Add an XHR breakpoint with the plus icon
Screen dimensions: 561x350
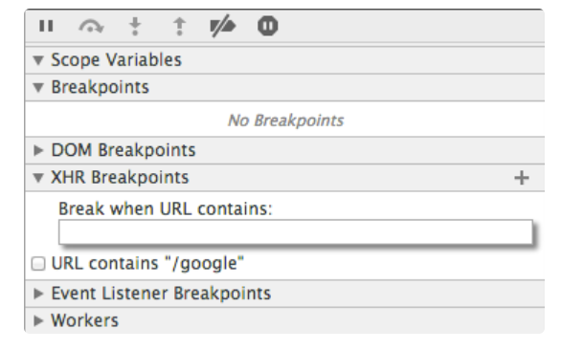(x=522, y=178)
